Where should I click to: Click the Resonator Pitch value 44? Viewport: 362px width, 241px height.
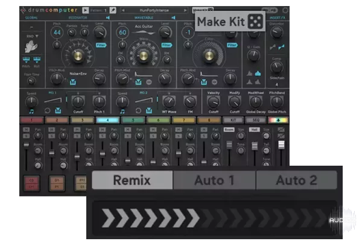coord(57,33)
